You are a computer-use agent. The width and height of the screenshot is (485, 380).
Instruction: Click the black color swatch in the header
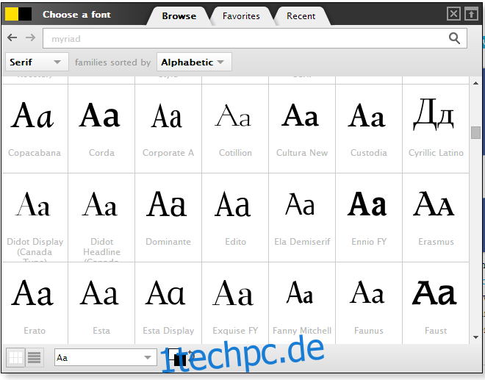25,14
